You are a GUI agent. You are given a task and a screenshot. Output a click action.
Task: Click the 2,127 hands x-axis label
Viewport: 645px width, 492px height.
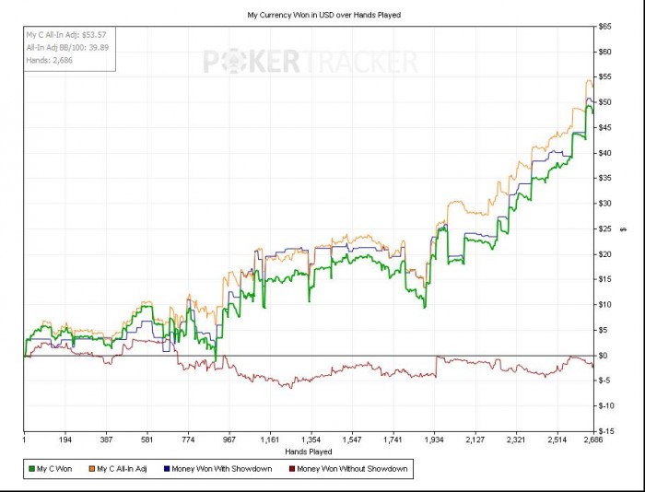(475, 439)
